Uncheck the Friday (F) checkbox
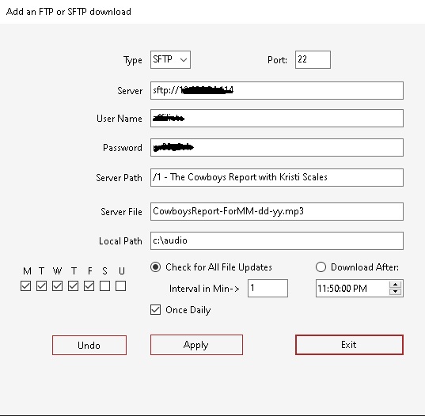The width and height of the screenshot is (425, 416). (x=89, y=286)
